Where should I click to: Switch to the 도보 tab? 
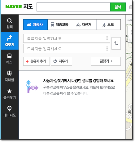pos(108,24)
